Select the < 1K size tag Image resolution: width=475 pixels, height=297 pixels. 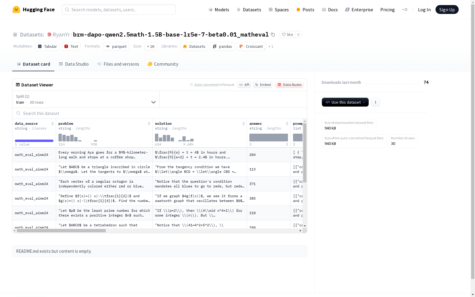click(x=151, y=46)
